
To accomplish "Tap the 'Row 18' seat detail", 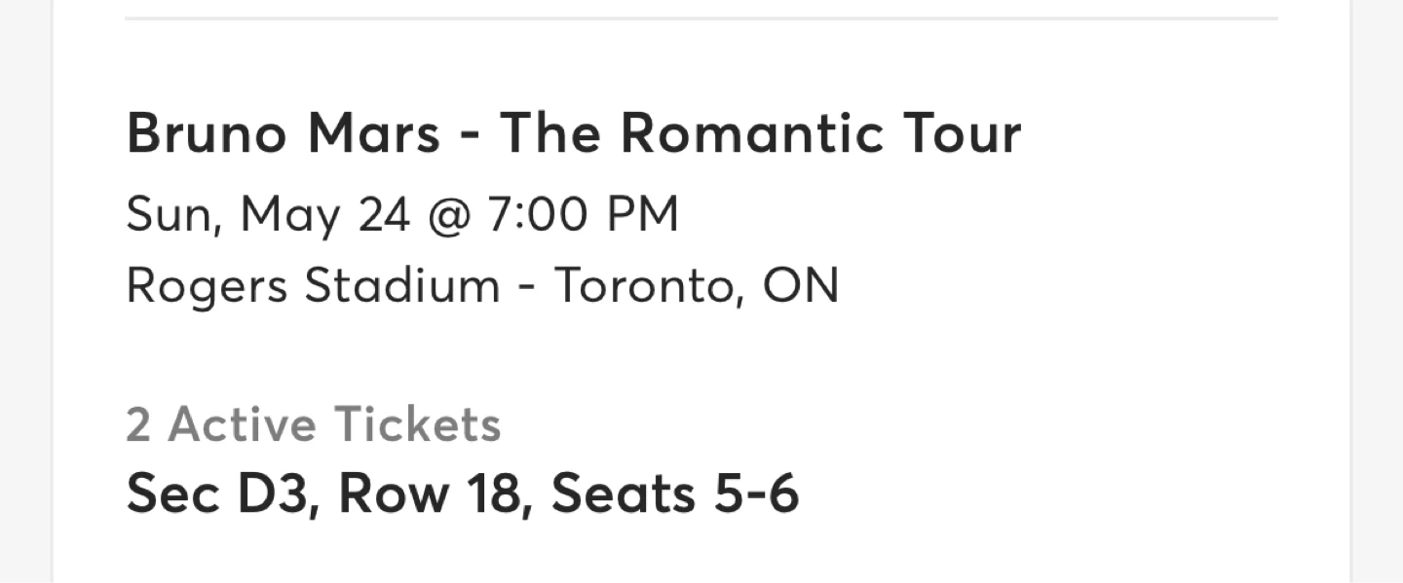I will (429, 492).
